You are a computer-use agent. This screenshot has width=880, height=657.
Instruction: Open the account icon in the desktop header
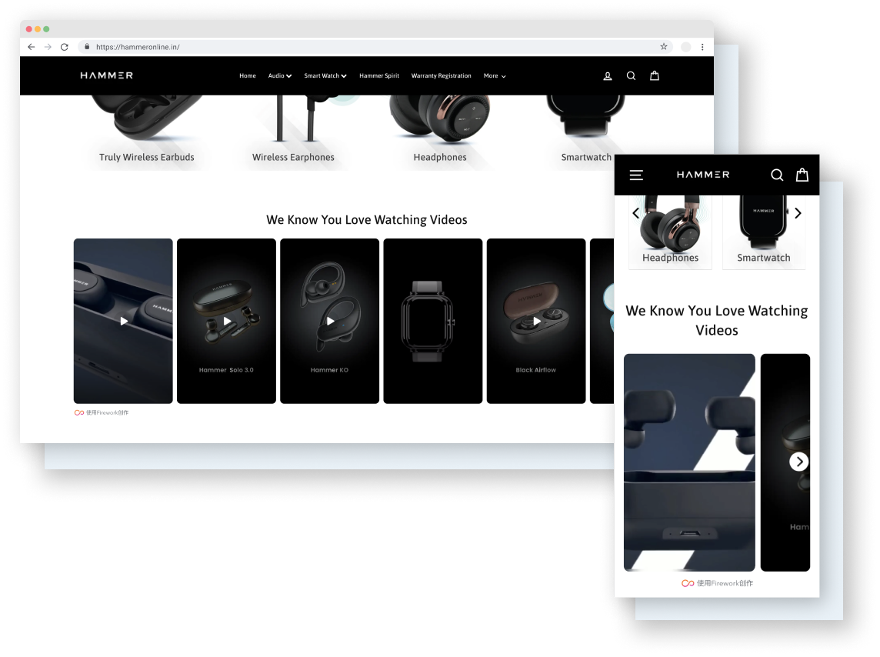click(x=607, y=75)
